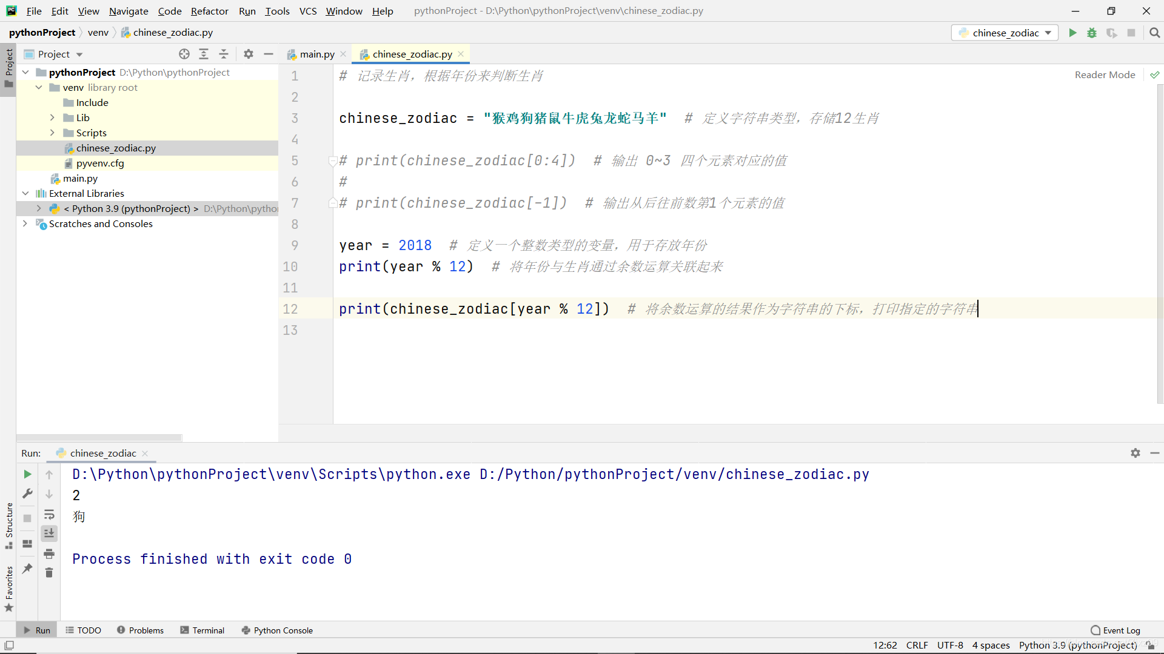The width and height of the screenshot is (1164, 654).
Task: Click the Stop button in toolbar
Action: [x=1132, y=33]
